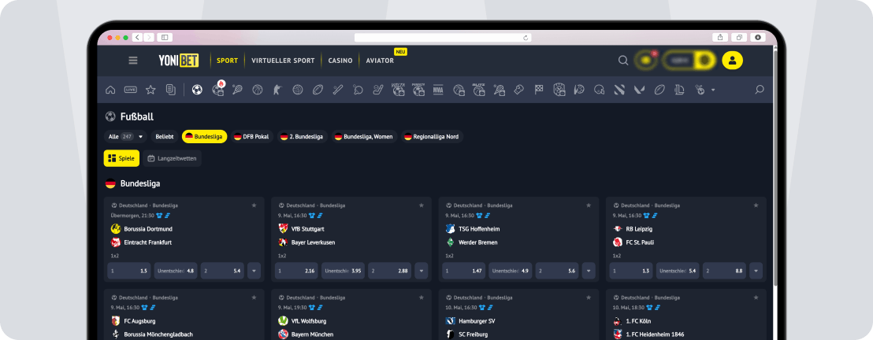Expand more markets for Dortmund vs Frankfurt
The height and width of the screenshot is (340, 873).
(254, 271)
